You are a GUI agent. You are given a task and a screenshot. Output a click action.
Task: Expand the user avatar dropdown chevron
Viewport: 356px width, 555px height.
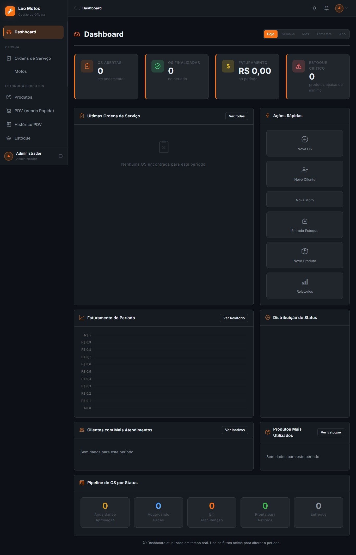347,8
